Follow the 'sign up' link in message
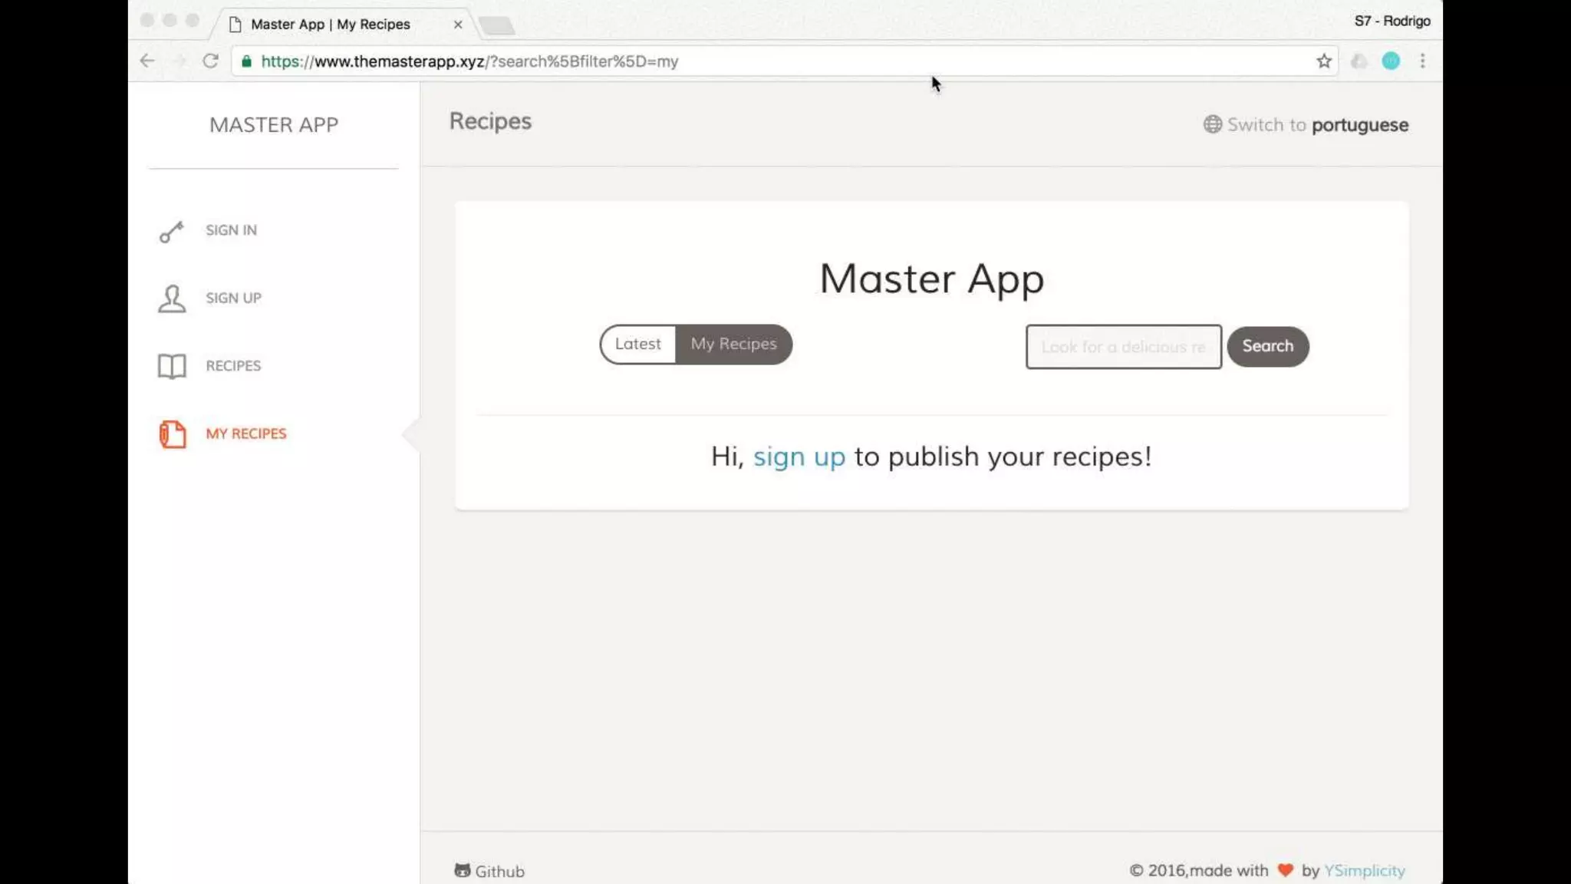 (x=799, y=457)
